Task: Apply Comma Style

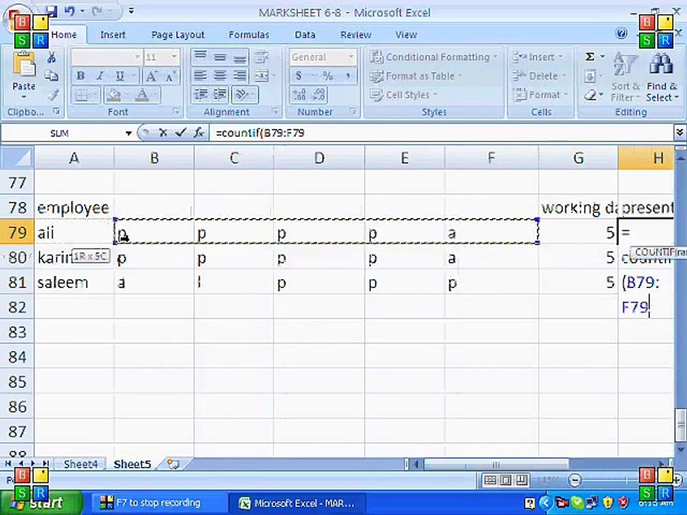Action: [x=348, y=76]
